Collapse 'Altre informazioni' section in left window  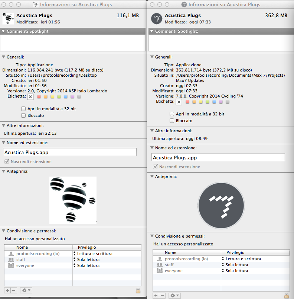coord(3,125)
